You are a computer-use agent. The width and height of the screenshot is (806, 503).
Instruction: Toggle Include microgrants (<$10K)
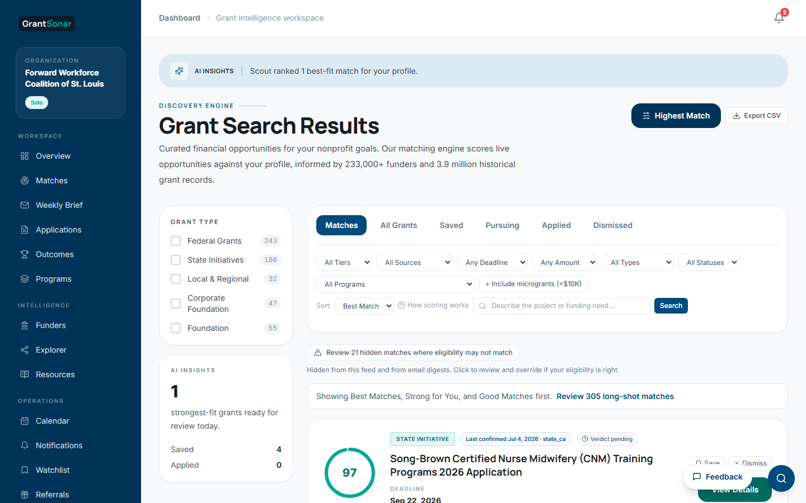pyautogui.click(x=533, y=284)
